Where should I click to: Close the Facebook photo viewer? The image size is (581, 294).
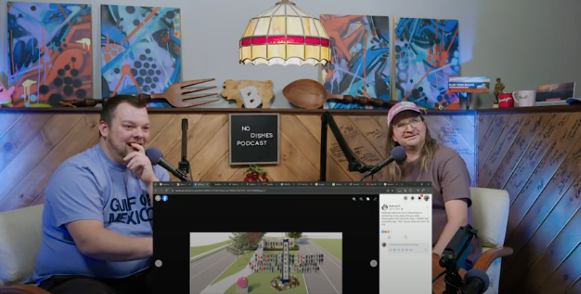[158, 198]
